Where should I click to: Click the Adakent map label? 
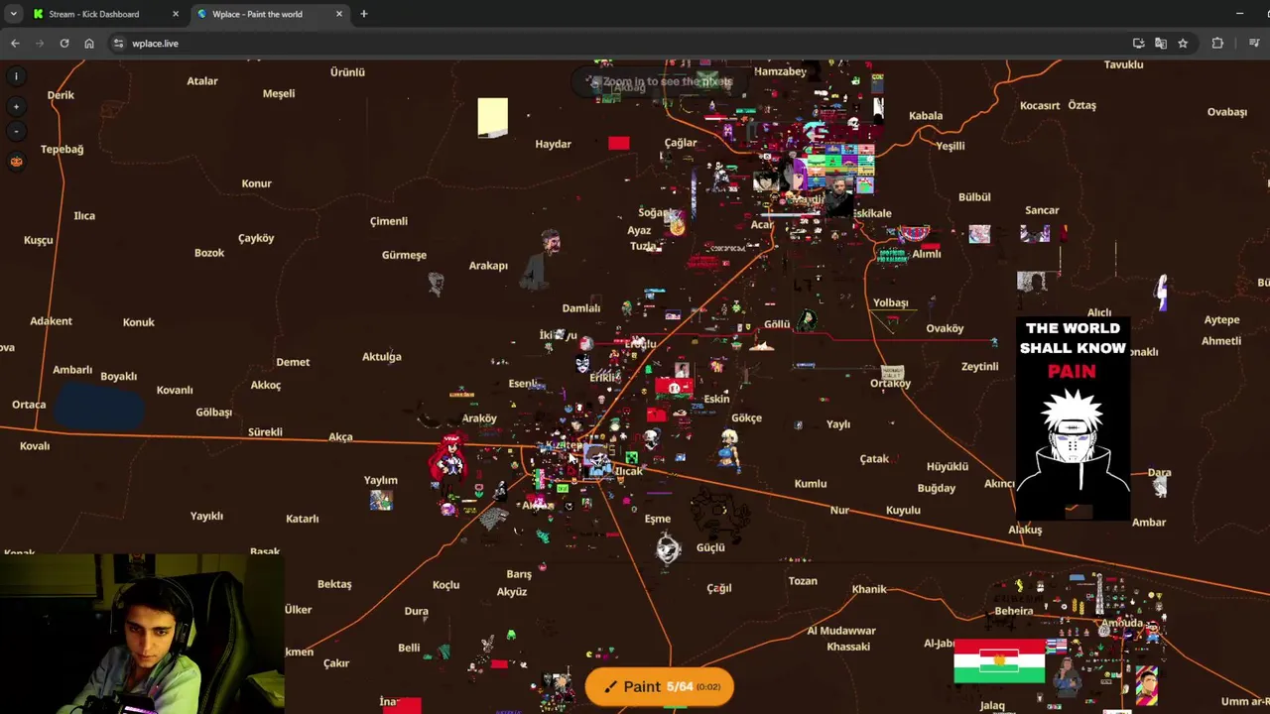tap(51, 321)
